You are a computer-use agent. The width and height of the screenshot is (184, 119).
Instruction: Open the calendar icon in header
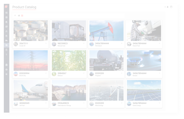(x=171, y=7)
